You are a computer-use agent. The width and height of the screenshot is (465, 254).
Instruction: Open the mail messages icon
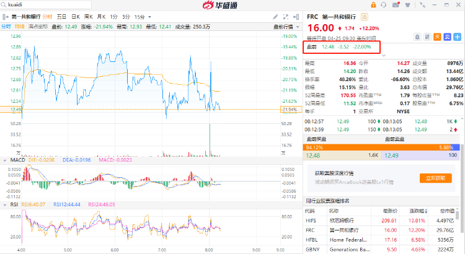[396, 5]
